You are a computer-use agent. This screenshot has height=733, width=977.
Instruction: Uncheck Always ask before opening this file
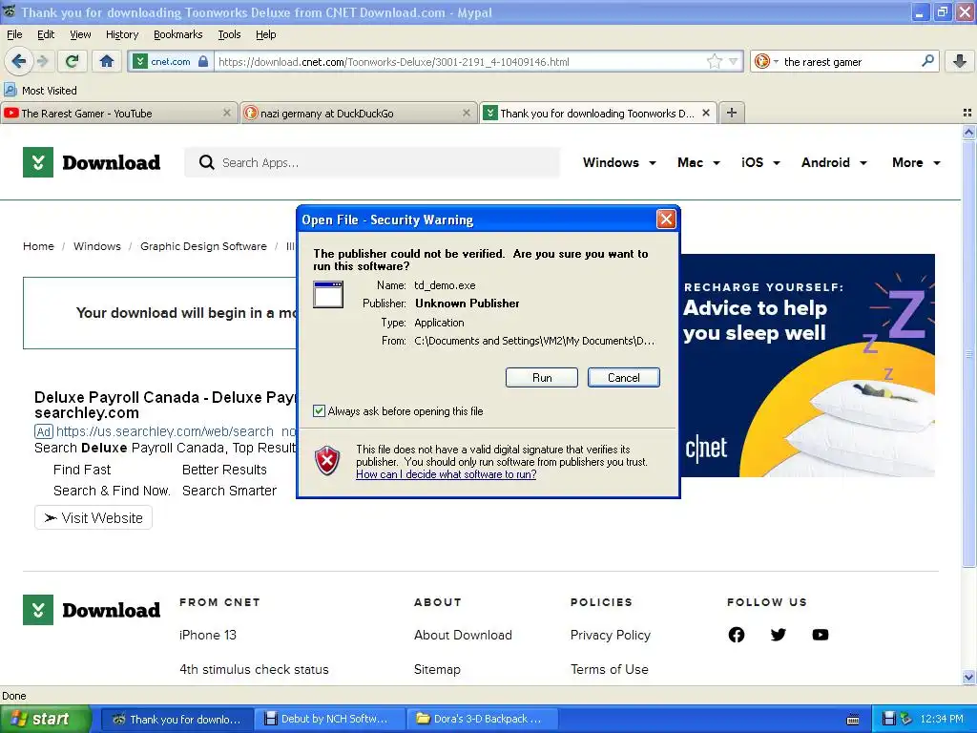tap(319, 410)
